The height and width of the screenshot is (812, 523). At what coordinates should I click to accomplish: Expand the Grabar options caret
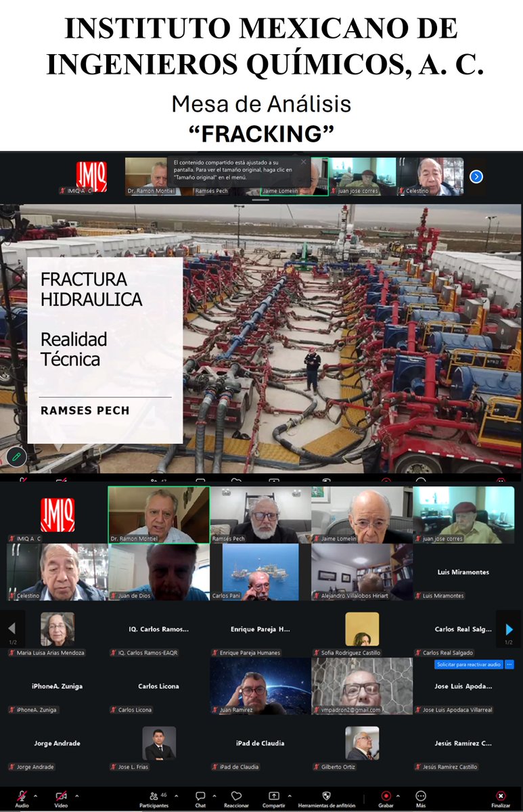click(399, 796)
